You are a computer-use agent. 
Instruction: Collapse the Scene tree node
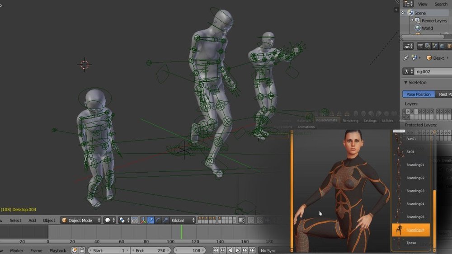pos(403,13)
